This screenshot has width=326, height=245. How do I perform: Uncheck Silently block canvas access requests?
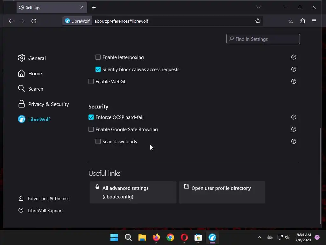click(x=98, y=69)
